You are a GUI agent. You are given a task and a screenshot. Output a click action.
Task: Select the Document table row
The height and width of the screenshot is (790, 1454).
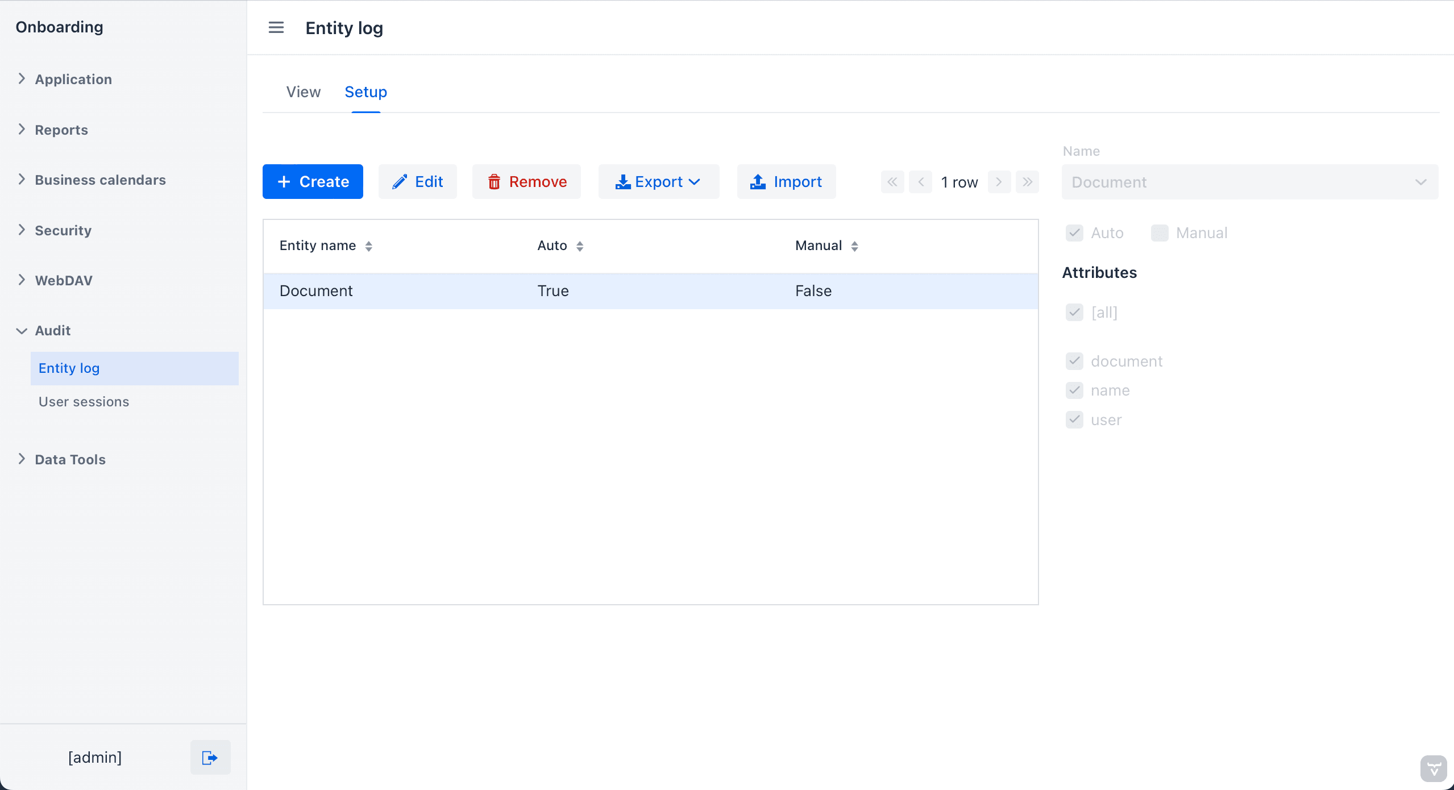point(650,291)
